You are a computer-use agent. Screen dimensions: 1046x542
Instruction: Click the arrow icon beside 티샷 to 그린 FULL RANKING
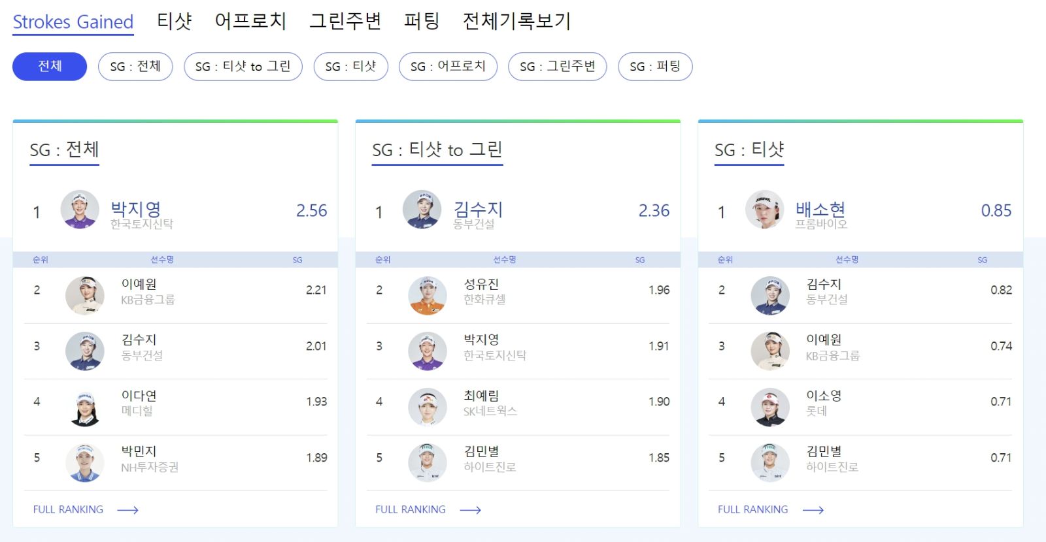coord(470,510)
